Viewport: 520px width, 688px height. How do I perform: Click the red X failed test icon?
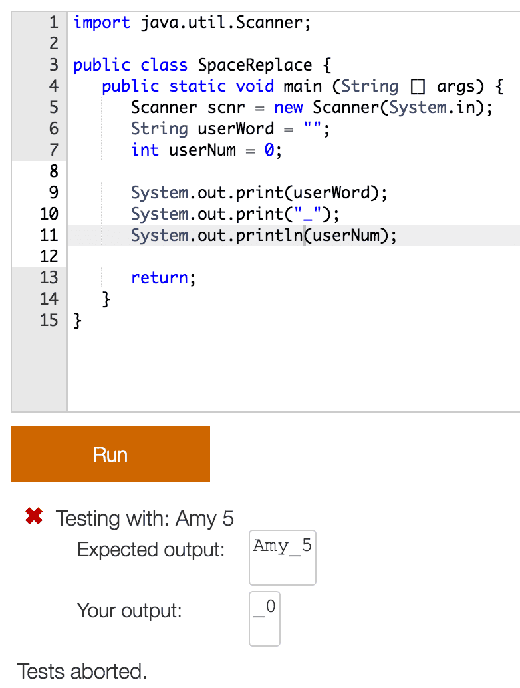pos(33,516)
